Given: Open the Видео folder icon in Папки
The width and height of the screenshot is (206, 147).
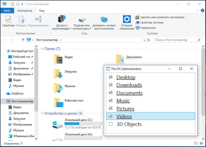Looking at the screenshot, I should click(x=58, y=59).
